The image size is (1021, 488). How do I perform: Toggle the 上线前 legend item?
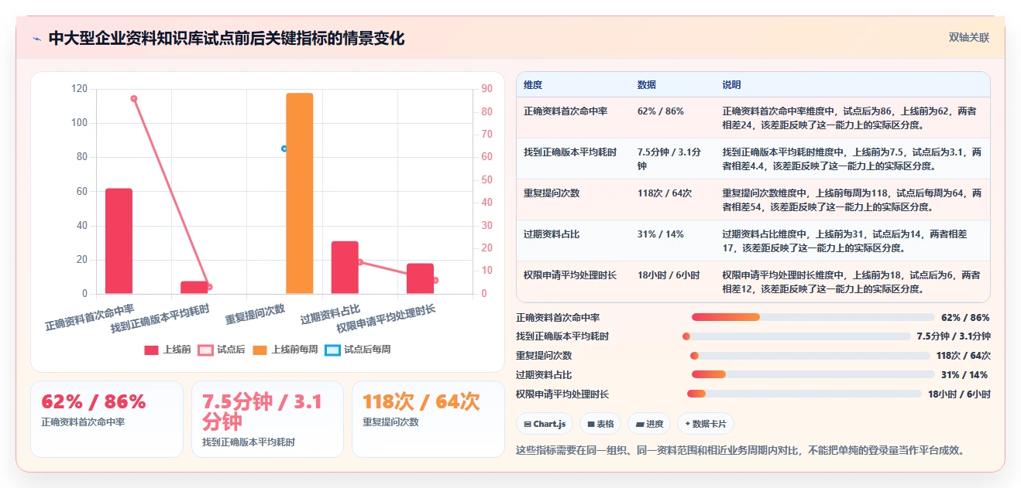coord(167,350)
